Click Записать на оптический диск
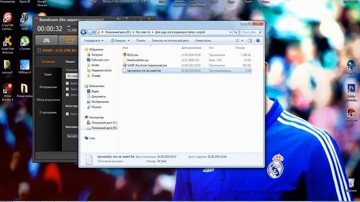This screenshot has width=360, height=202. (x=170, y=40)
